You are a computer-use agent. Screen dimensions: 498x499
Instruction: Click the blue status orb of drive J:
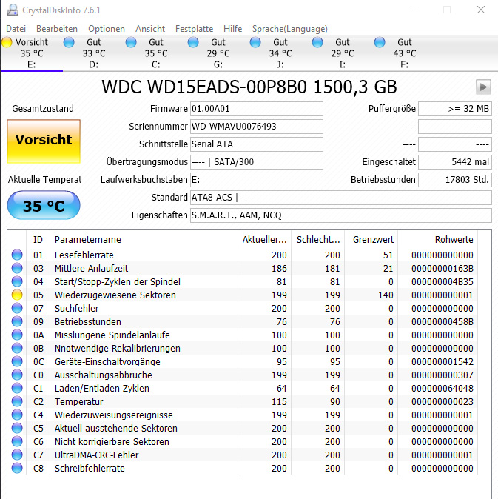pyautogui.click(x=255, y=42)
